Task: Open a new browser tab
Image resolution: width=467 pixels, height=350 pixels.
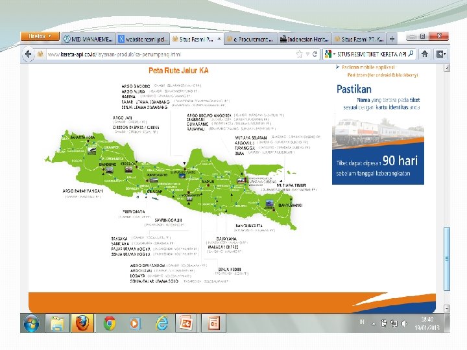Action: [x=392, y=39]
